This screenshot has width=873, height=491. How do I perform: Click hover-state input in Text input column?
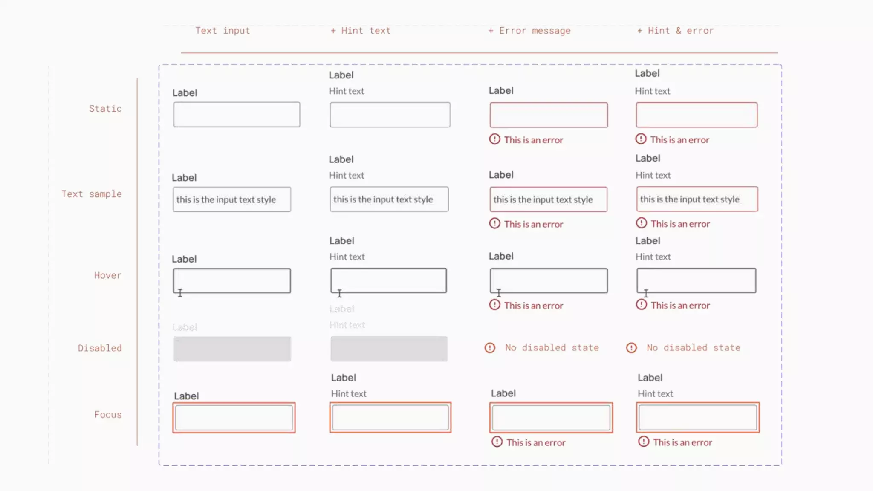(232, 280)
